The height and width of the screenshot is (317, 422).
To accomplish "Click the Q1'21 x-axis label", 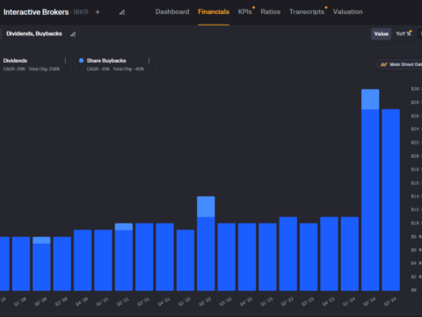I will pos(103,301).
